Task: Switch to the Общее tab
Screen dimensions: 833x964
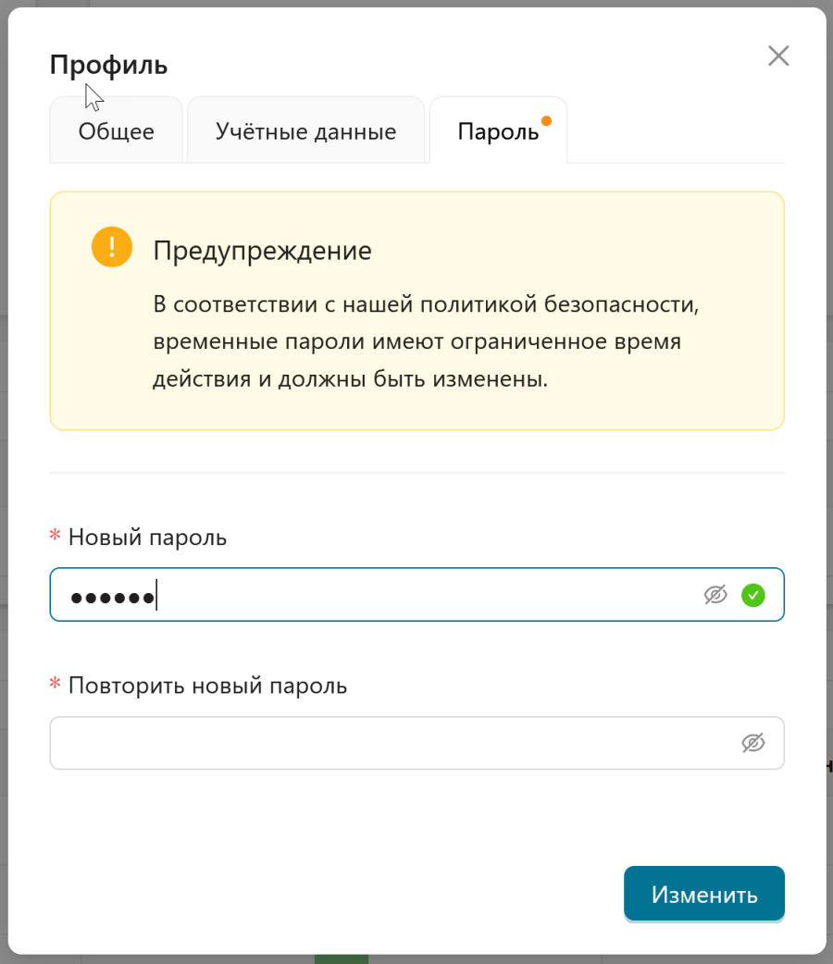Action: pyautogui.click(x=117, y=130)
